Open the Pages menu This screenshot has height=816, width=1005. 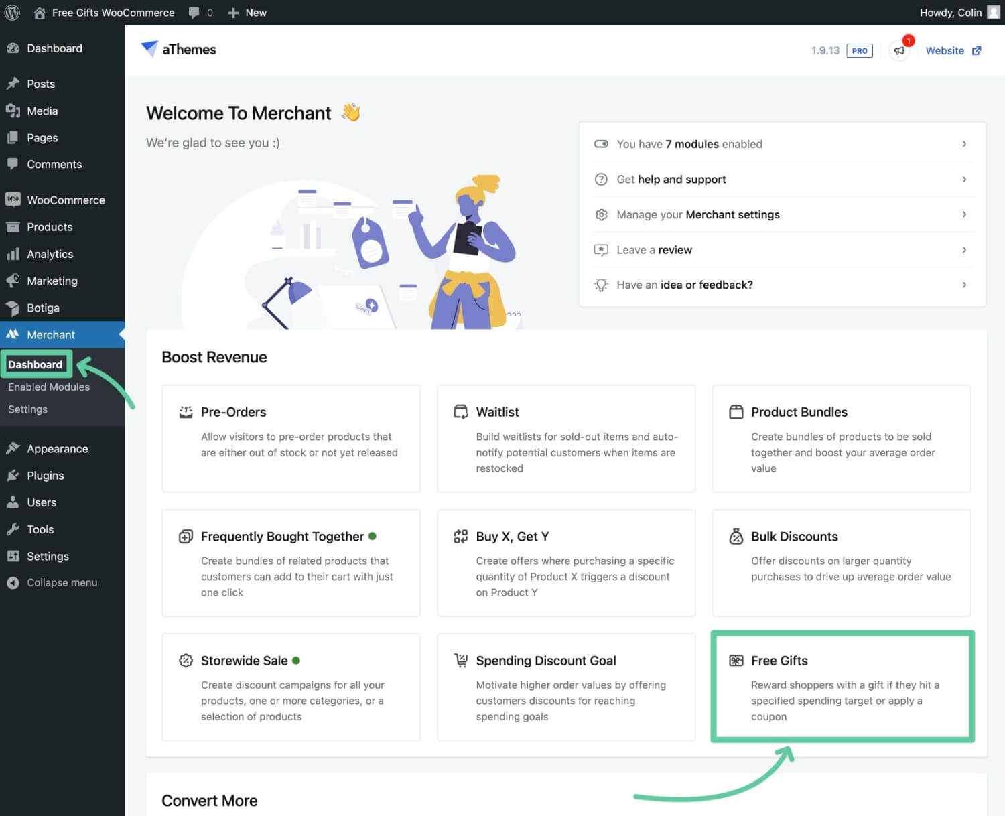[62, 137]
